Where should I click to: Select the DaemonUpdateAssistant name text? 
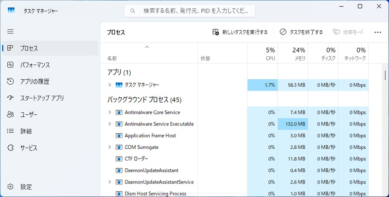coord(152,170)
